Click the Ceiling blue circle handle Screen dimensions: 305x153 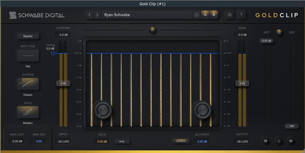[53, 53]
